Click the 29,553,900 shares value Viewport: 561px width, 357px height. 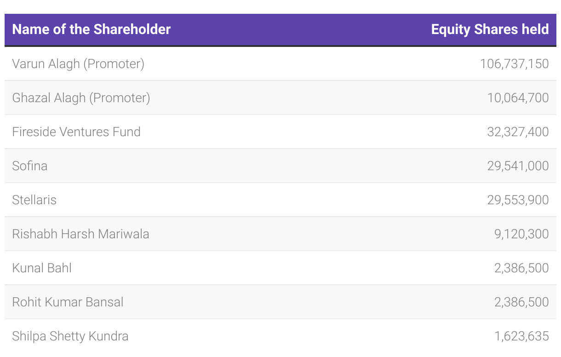point(518,200)
